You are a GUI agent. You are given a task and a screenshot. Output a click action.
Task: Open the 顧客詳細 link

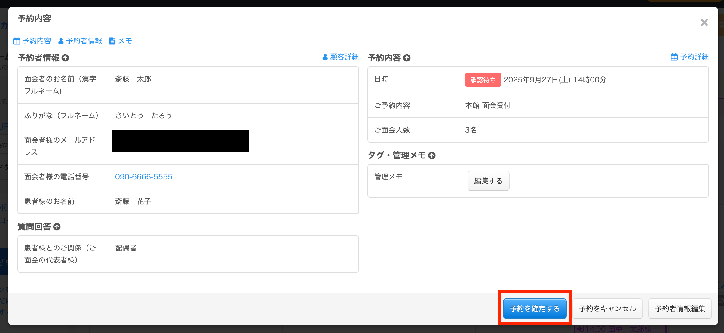(x=344, y=57)
